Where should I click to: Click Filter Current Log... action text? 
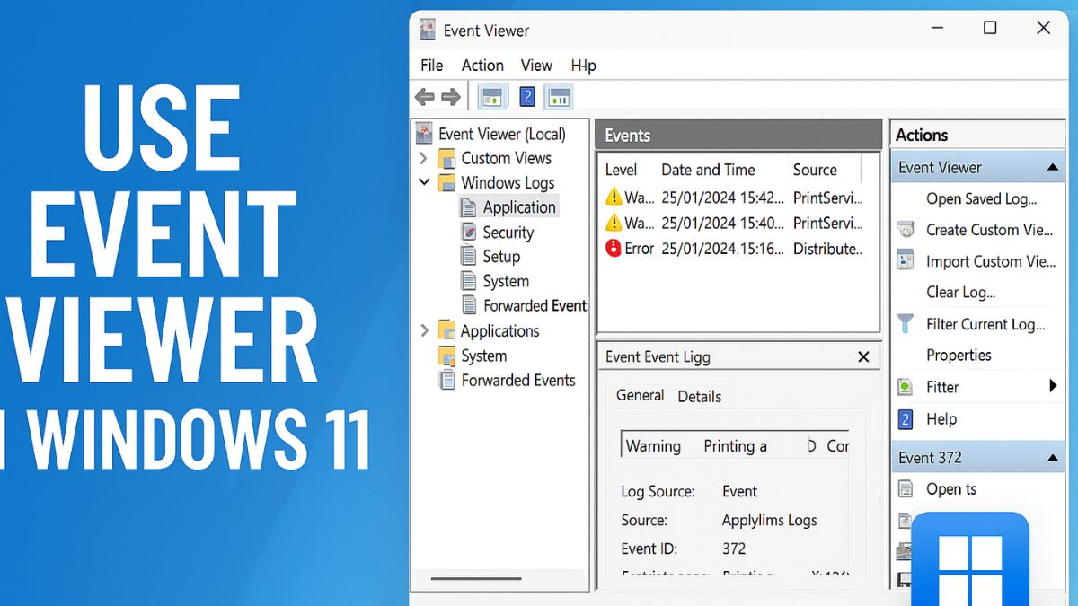coord(986,324)
